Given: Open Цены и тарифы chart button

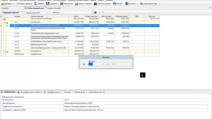Looking at the screenshot, I should 83,4.
